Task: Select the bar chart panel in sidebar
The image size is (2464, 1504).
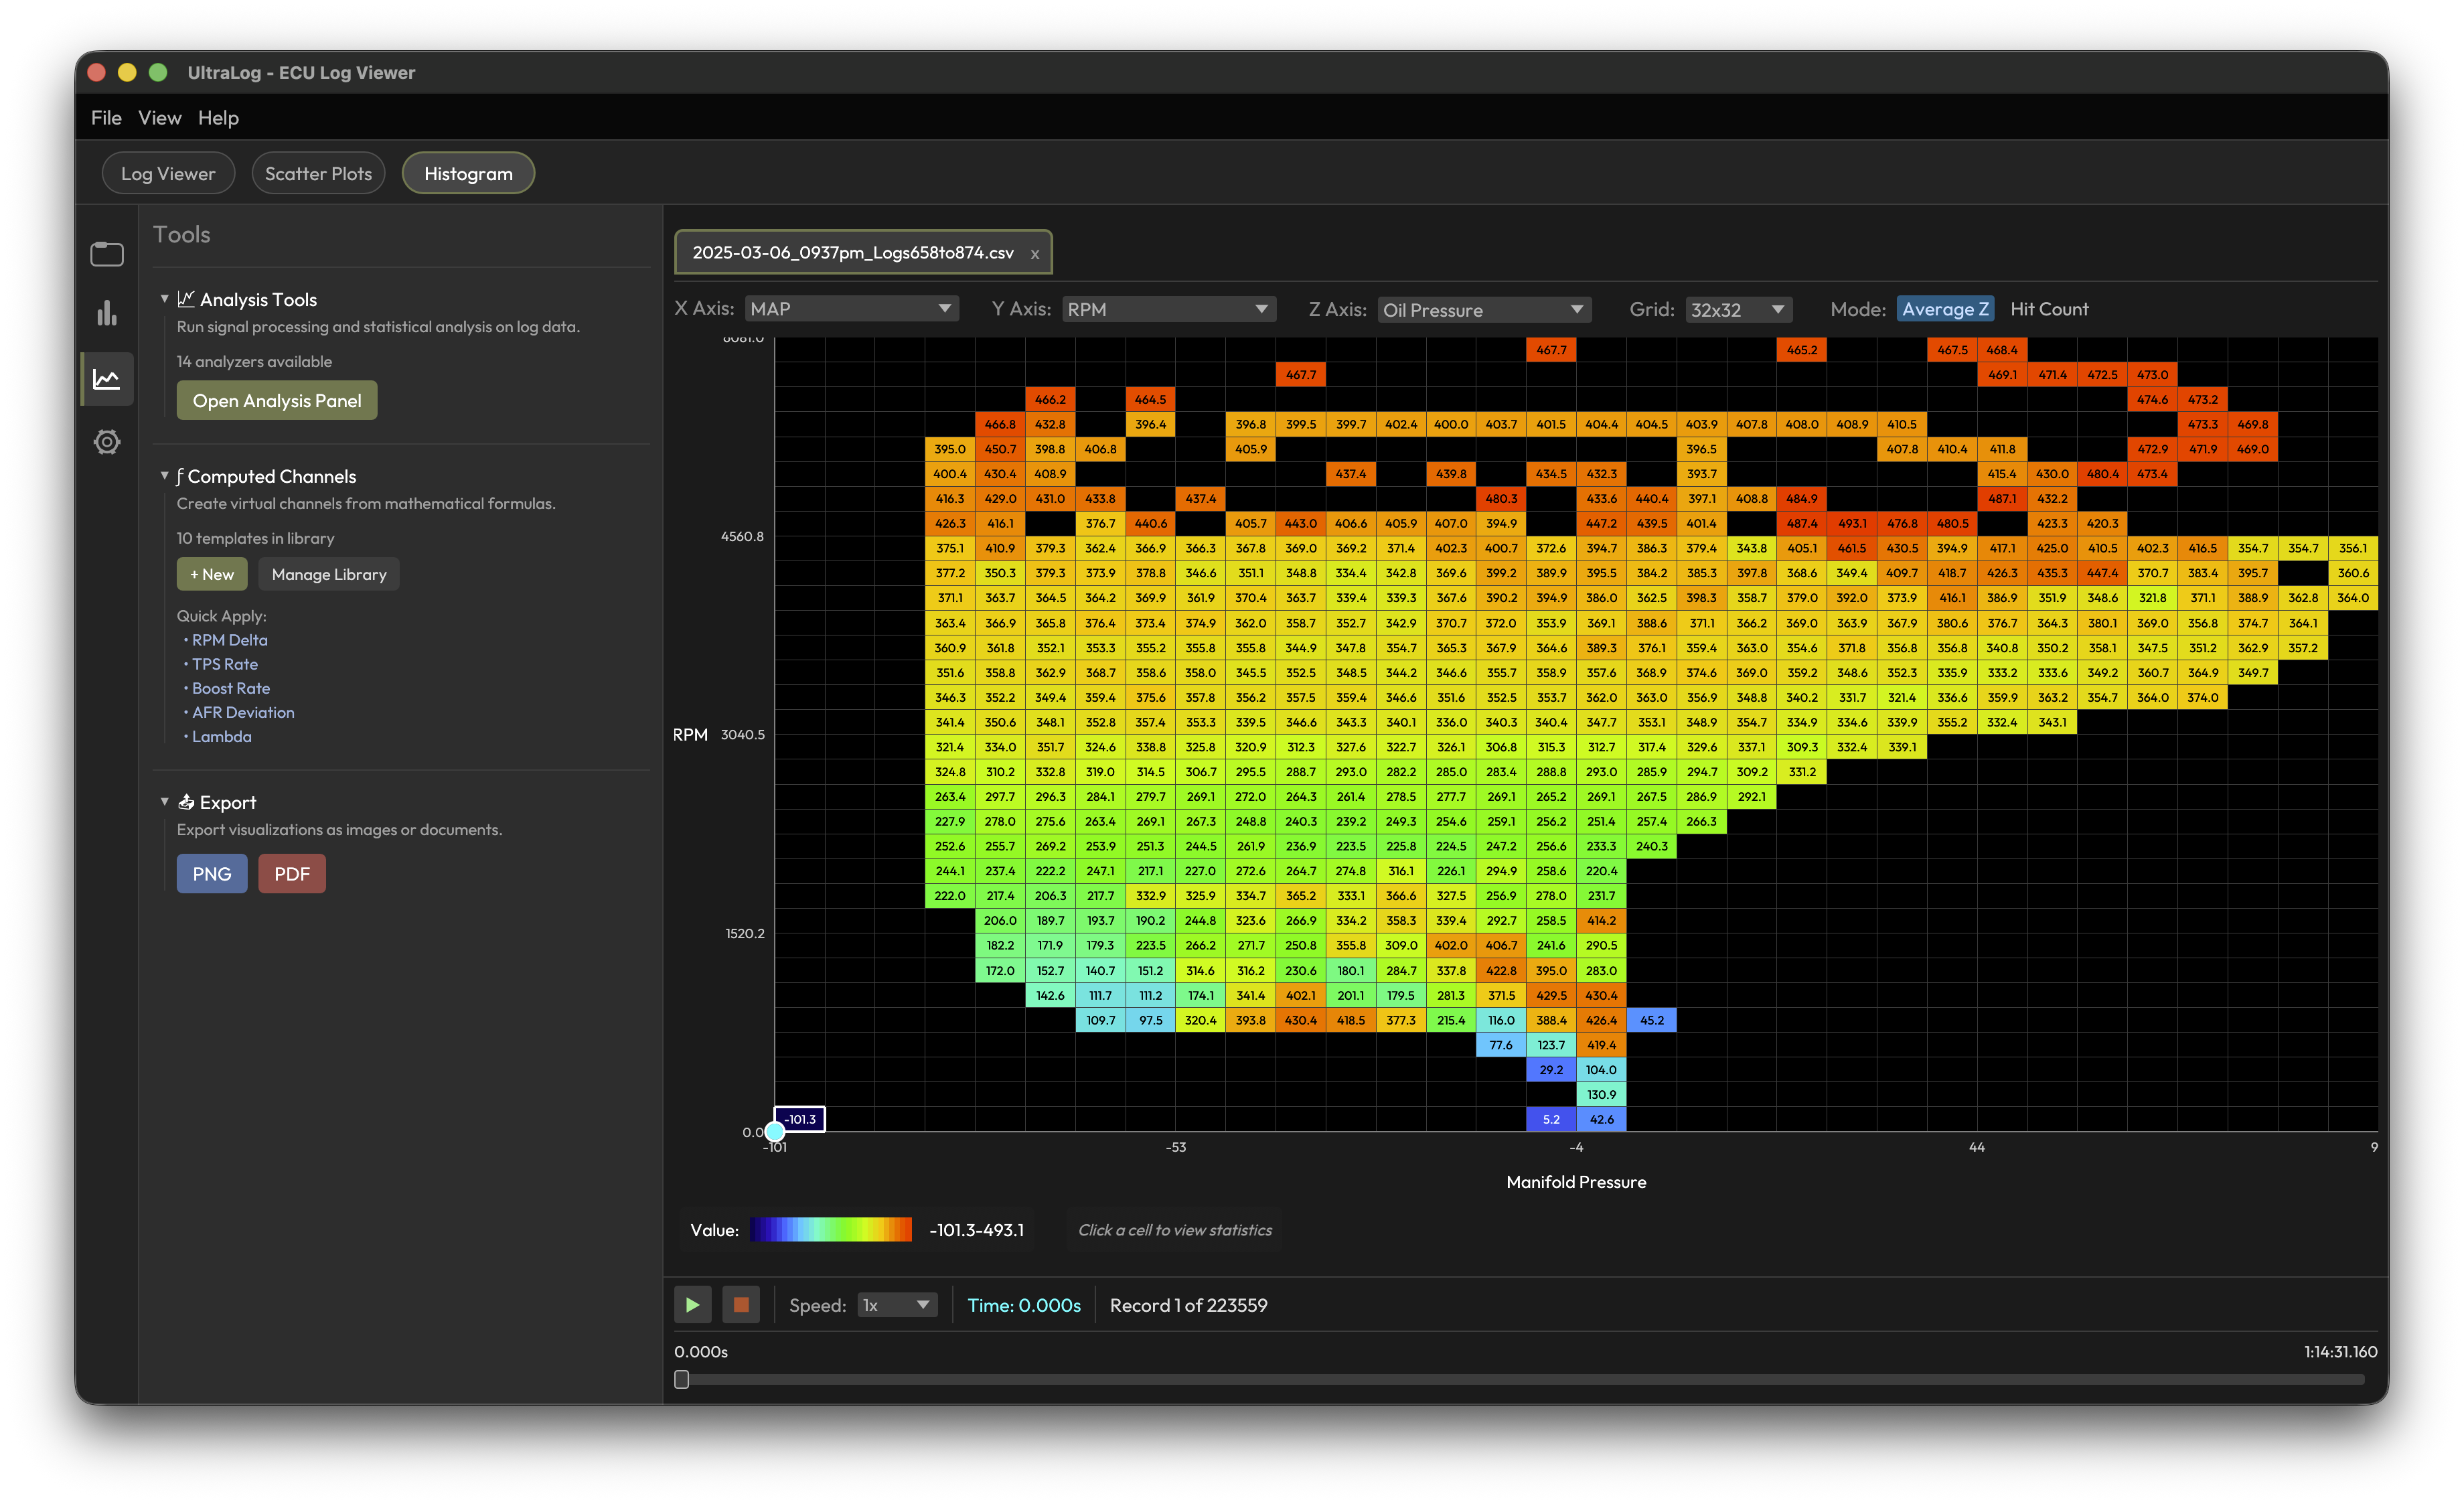Action: coord(106,314)
